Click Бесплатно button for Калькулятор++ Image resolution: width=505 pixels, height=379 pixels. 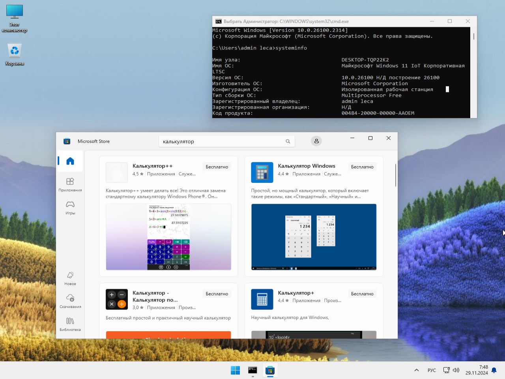pos(217,167)
